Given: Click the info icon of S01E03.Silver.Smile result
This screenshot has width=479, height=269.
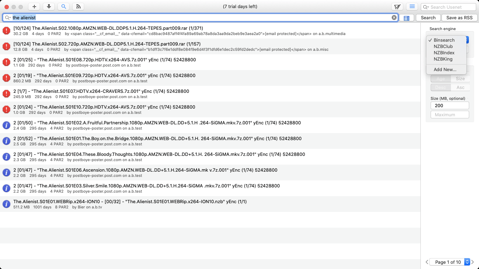Looking at the screenshot, I should (6, 188).
